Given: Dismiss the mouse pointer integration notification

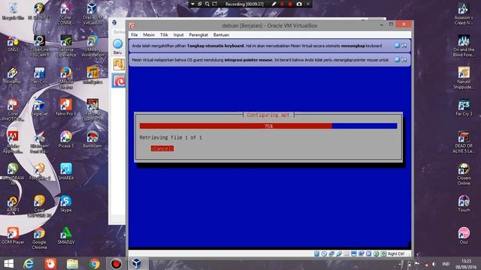Looking at the screenshot, I should pos(397,59).
